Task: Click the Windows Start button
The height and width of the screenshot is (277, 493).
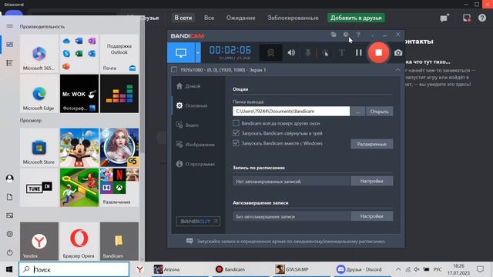Action: coord(9,269)
